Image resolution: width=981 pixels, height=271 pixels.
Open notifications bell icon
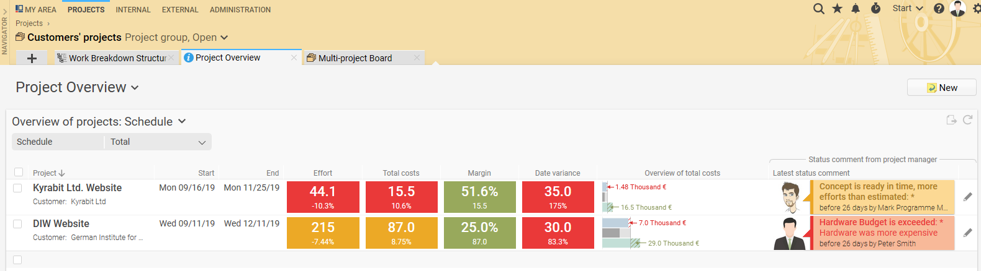click(x=856, y=9)
